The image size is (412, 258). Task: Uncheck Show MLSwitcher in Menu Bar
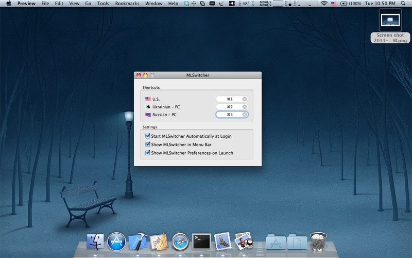coord(148,144)
